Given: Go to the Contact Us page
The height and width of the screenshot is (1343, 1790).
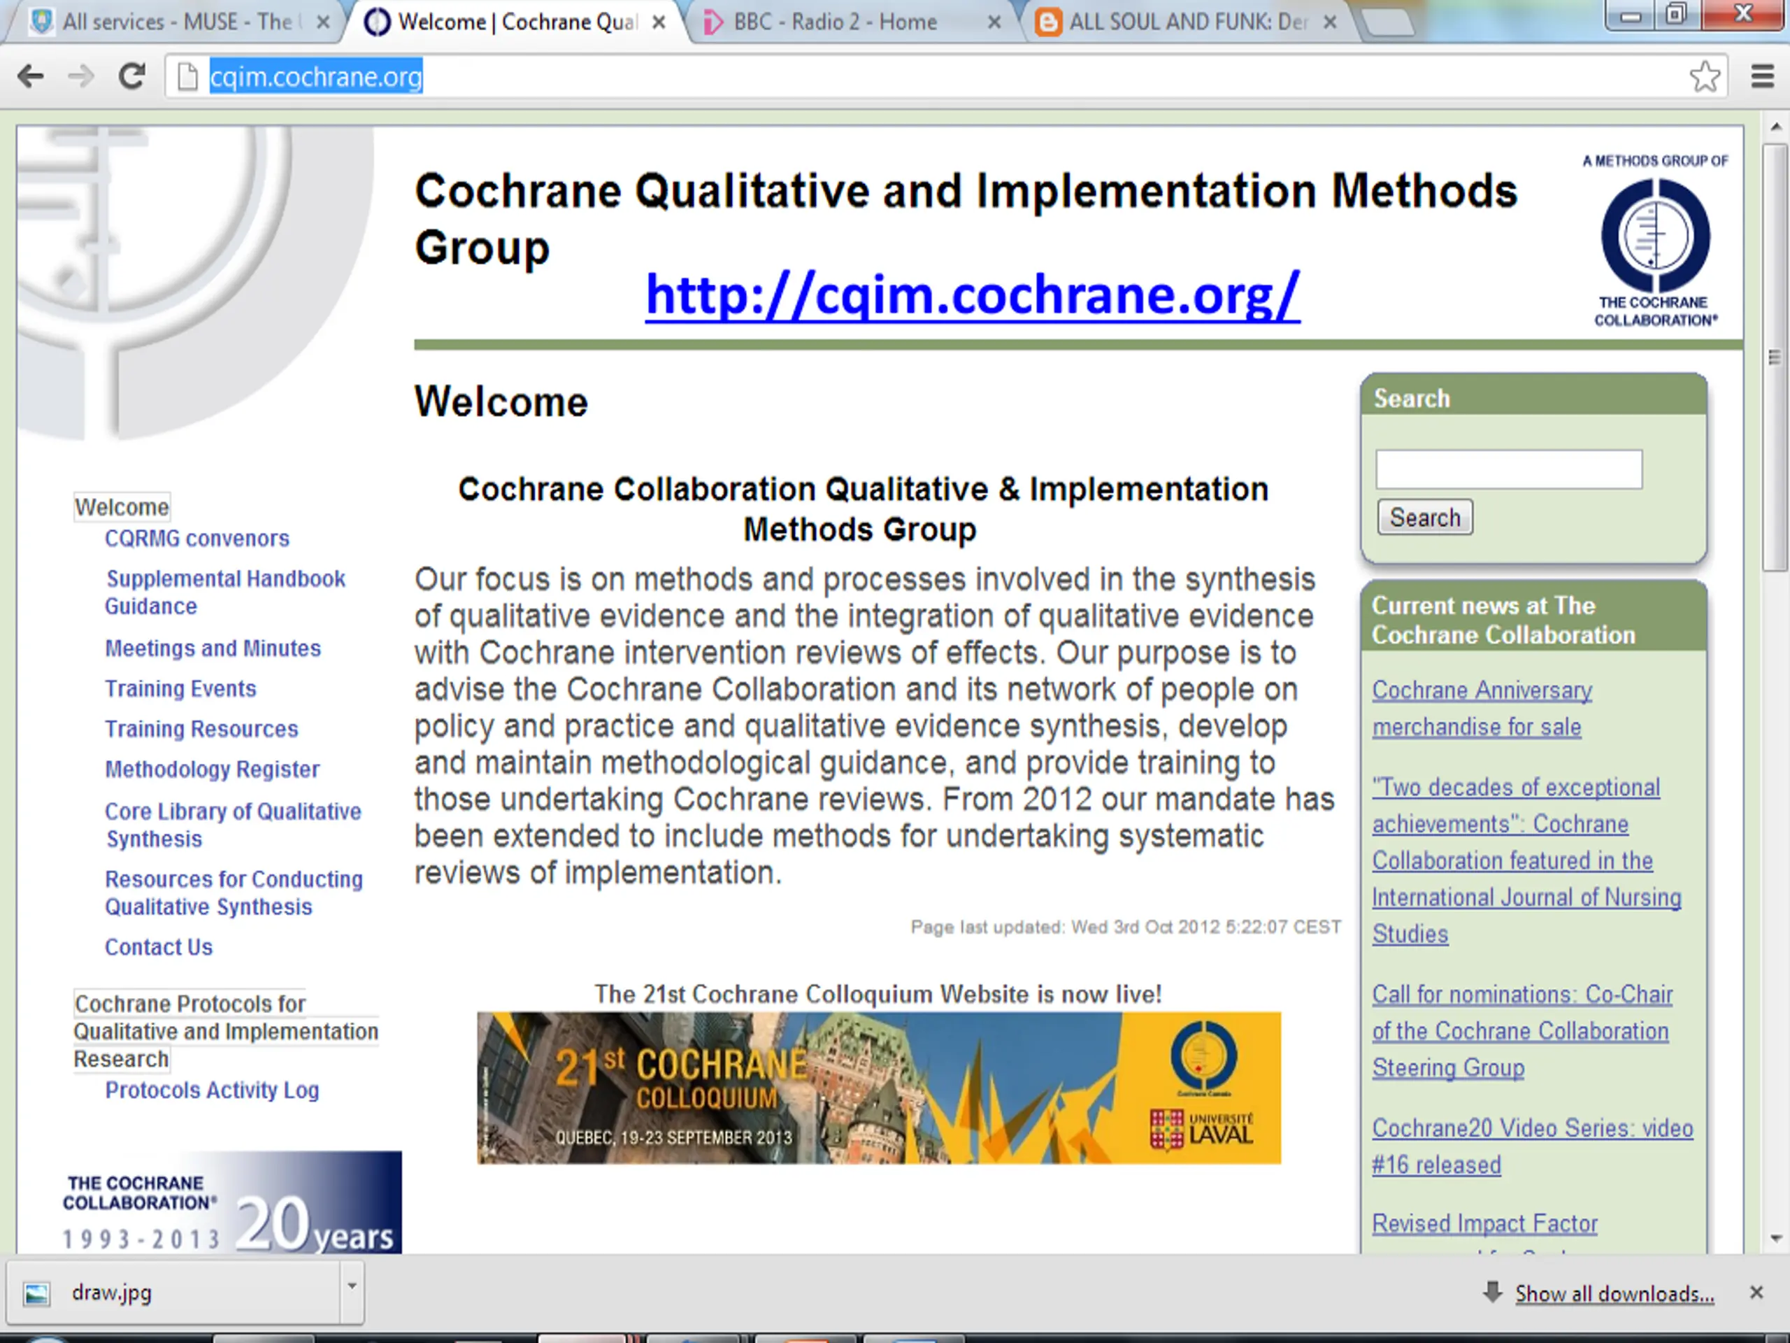Looking at the screenshot, I should (159, 947).
